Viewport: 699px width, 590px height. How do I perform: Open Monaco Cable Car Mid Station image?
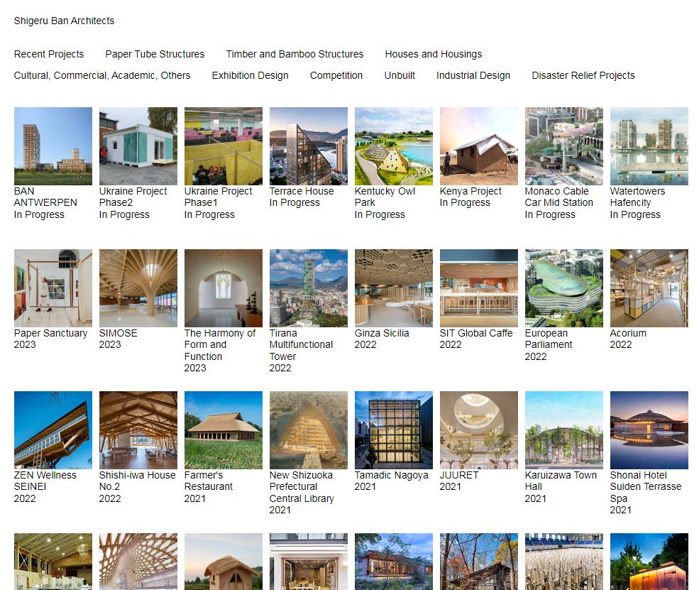coord(564,146)
